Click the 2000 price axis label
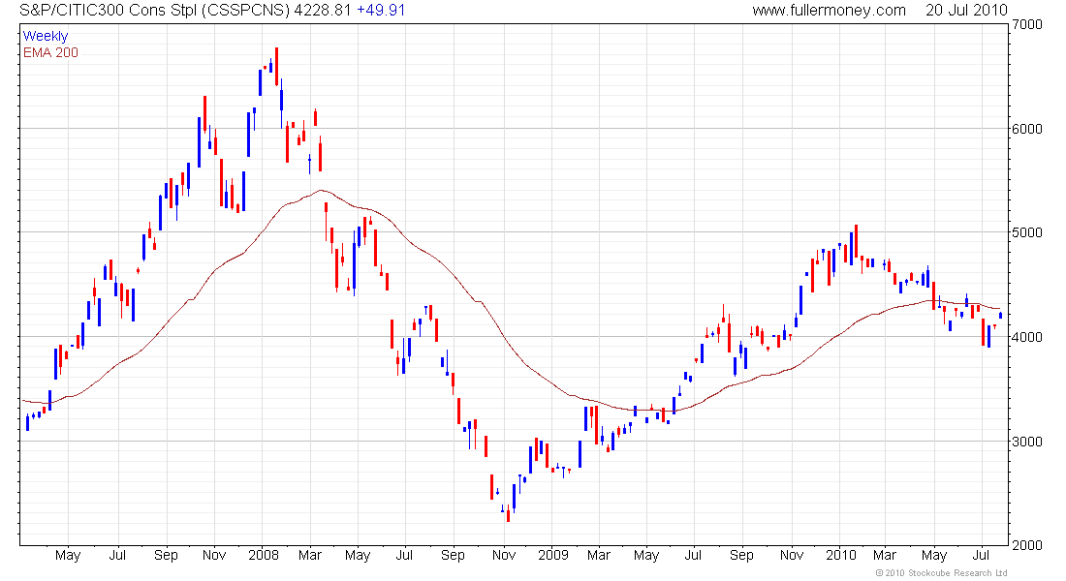This screenshot has height=581, width=1066. [1026, 545]
